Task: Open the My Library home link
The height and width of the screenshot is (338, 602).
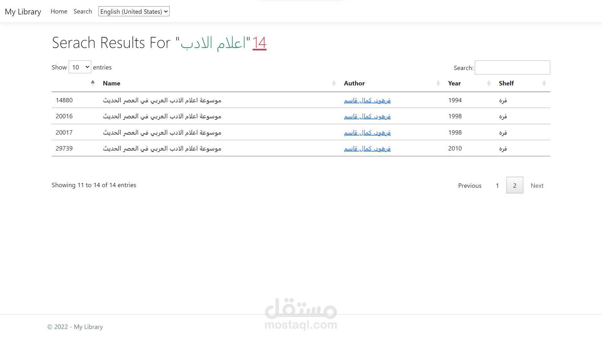Action: [x=23, y=11]
